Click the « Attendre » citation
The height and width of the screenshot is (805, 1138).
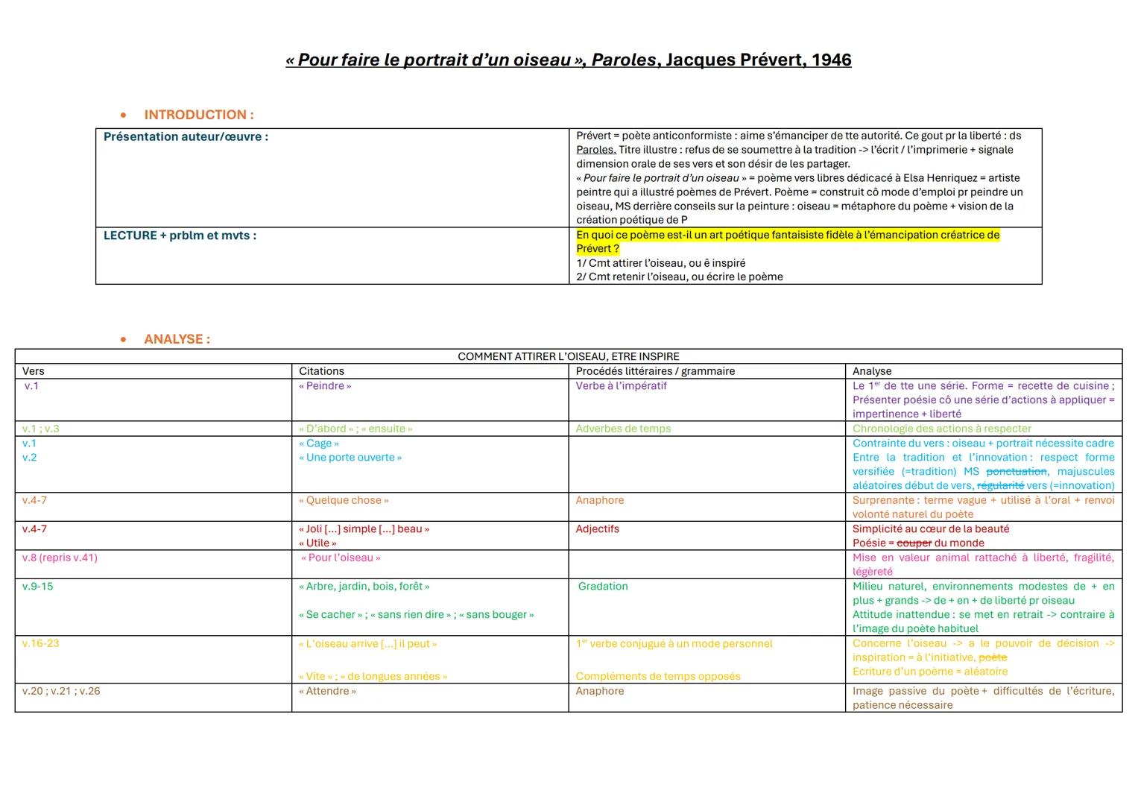327,691
